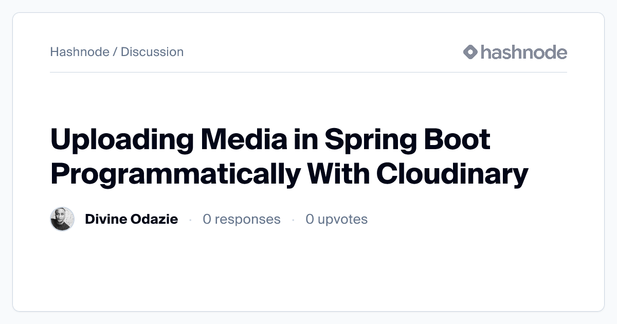Click the horizontal divider under the header
The image size is (617, 324).
[x=308, y=73]
